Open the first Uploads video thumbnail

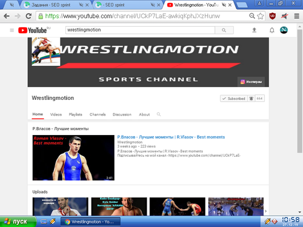61,206
